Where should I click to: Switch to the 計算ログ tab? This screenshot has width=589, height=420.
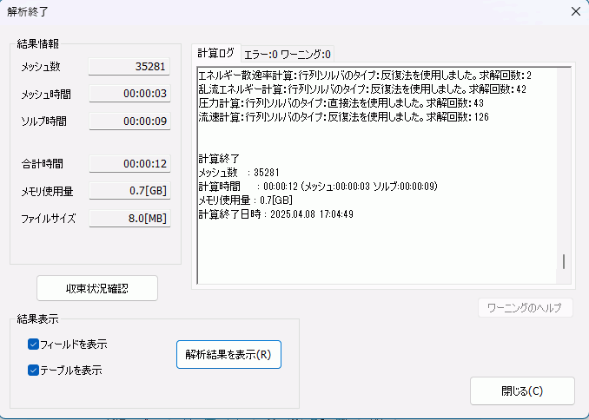(215, 54)
